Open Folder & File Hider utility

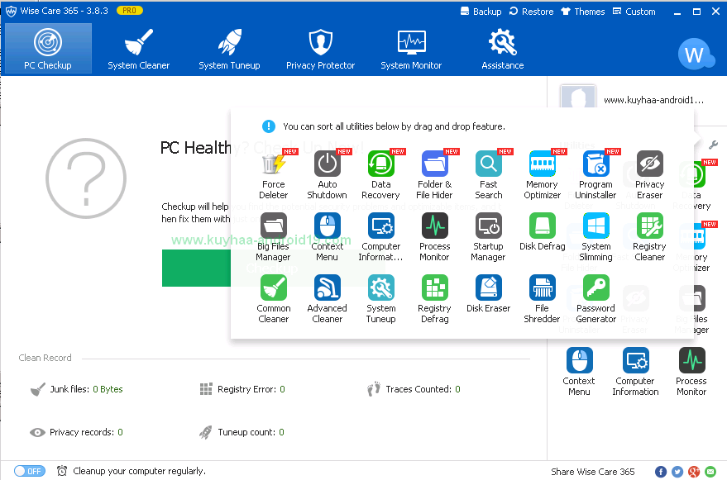pyautogui.click(x=434, y=175)
